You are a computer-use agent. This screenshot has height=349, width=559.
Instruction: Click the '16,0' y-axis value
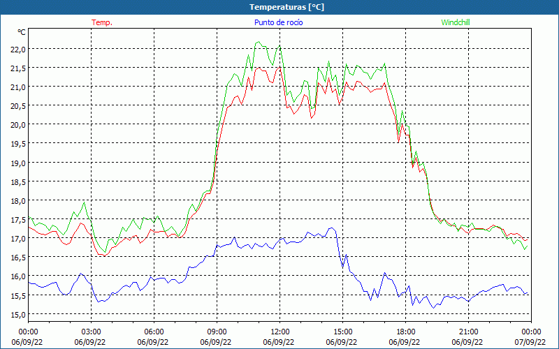coord(18,276)
